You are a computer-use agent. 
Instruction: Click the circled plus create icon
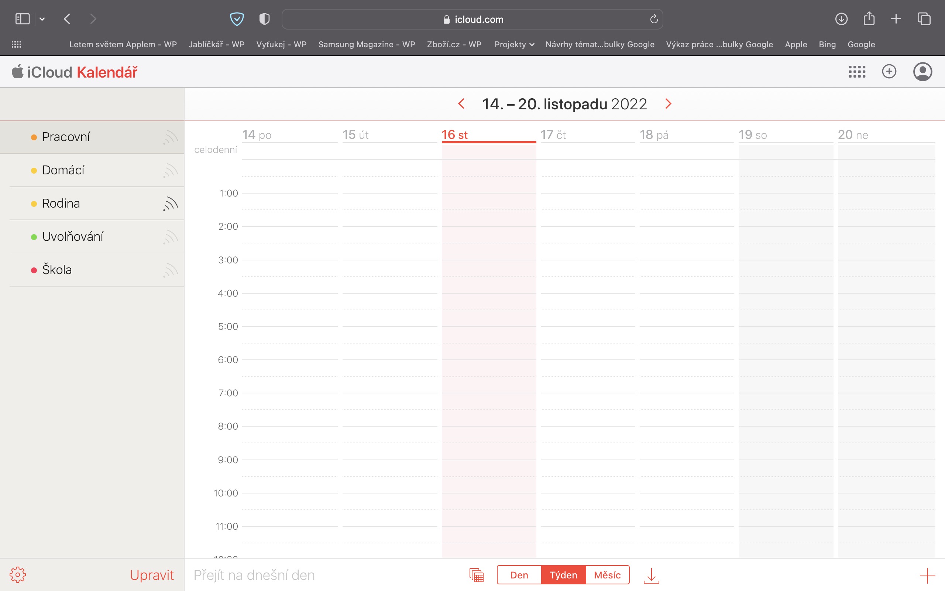[x=889, y=72]
